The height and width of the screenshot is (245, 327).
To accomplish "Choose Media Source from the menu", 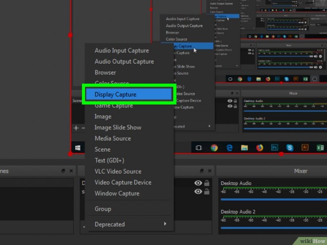I will pyautogui.click(x=113, y=139).
